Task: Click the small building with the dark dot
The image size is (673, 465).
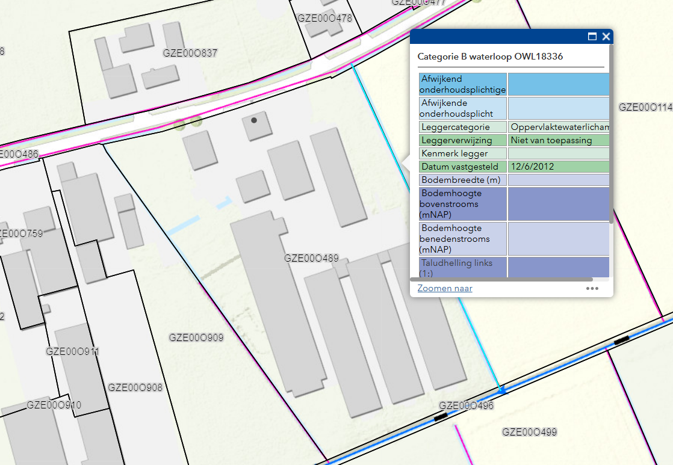Action: (256, 126)
